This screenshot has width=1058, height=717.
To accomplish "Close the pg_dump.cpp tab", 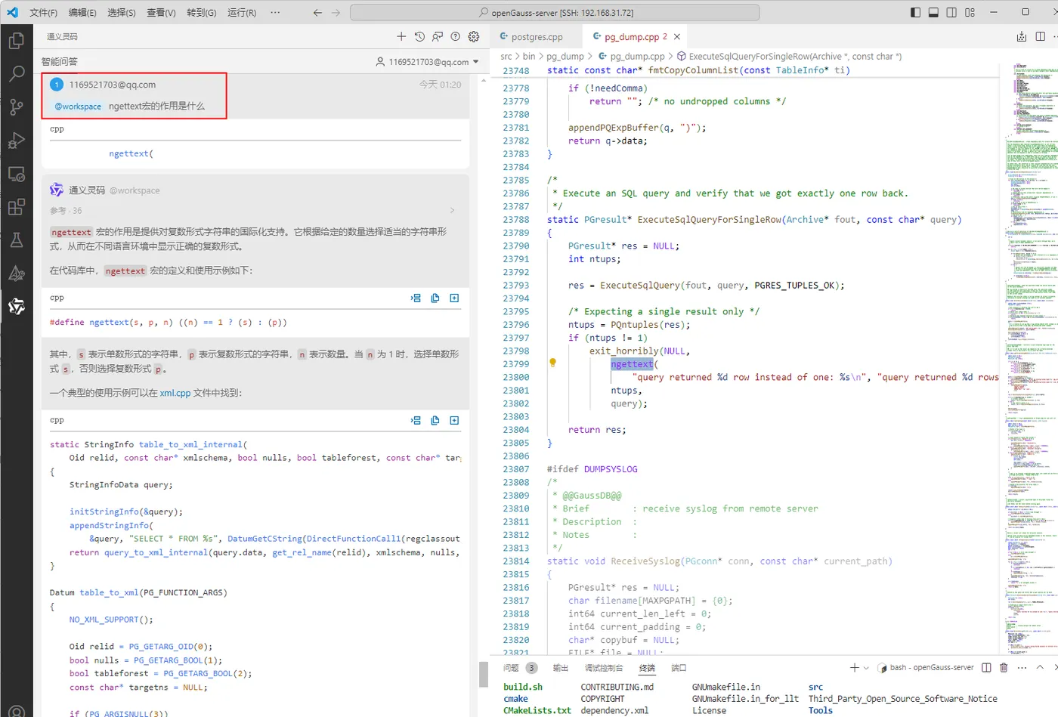I will tap(677, 36).
